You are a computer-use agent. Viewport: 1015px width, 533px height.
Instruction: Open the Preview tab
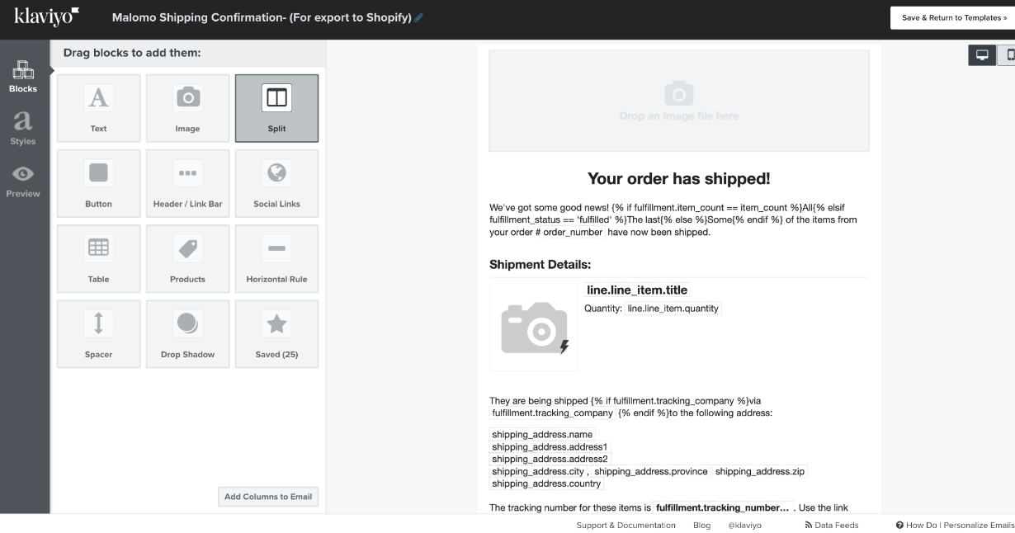point(23,181)
